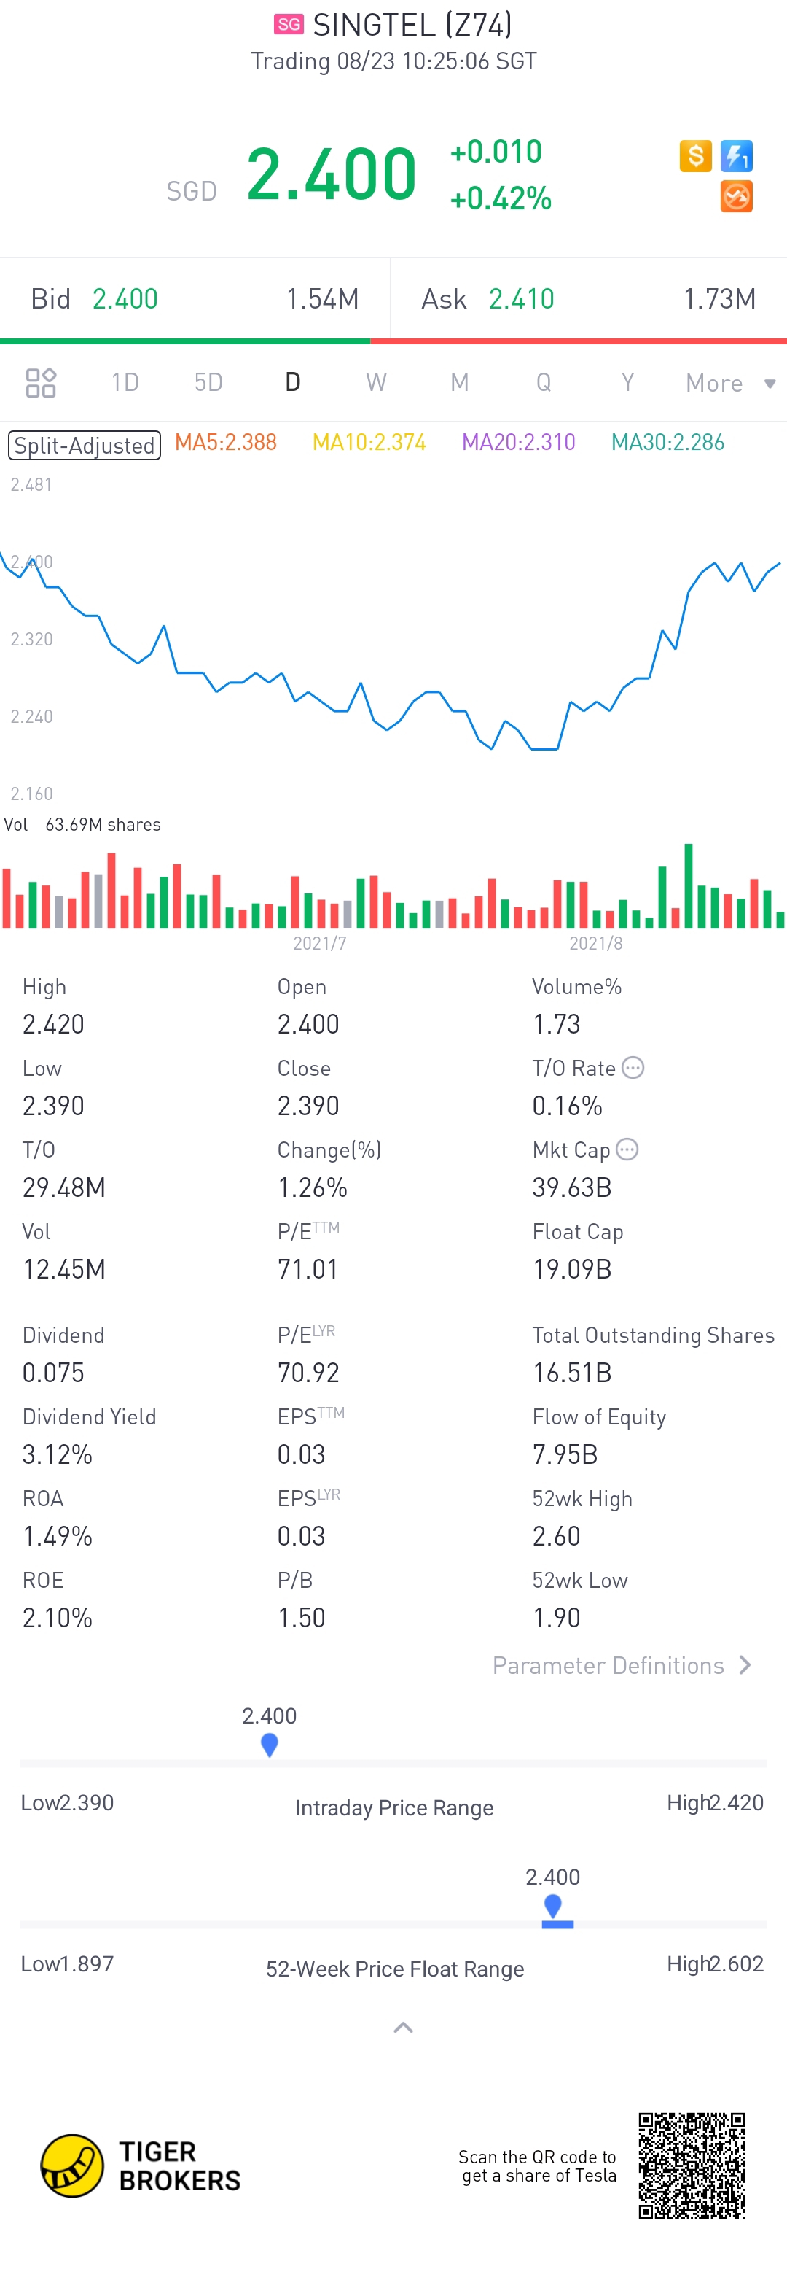Image resolution: width=787 pixels, height=2272 pixels.
Task: Select the MA5 indicator label
Action: (x=226, y=443)
